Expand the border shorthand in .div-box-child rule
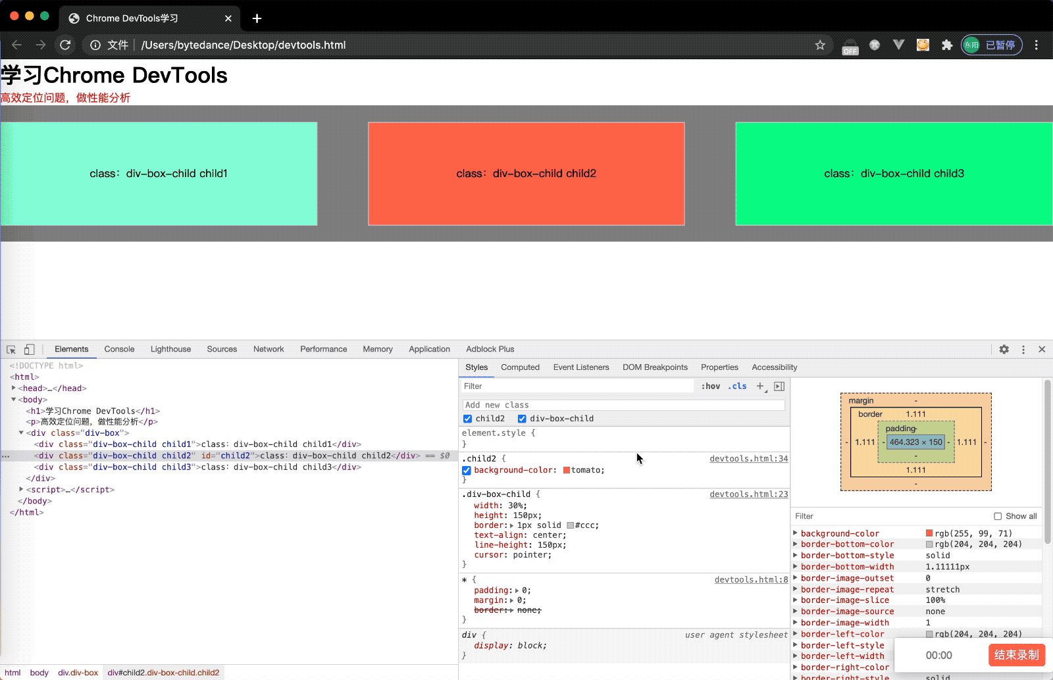 click(x=512, y=525)
